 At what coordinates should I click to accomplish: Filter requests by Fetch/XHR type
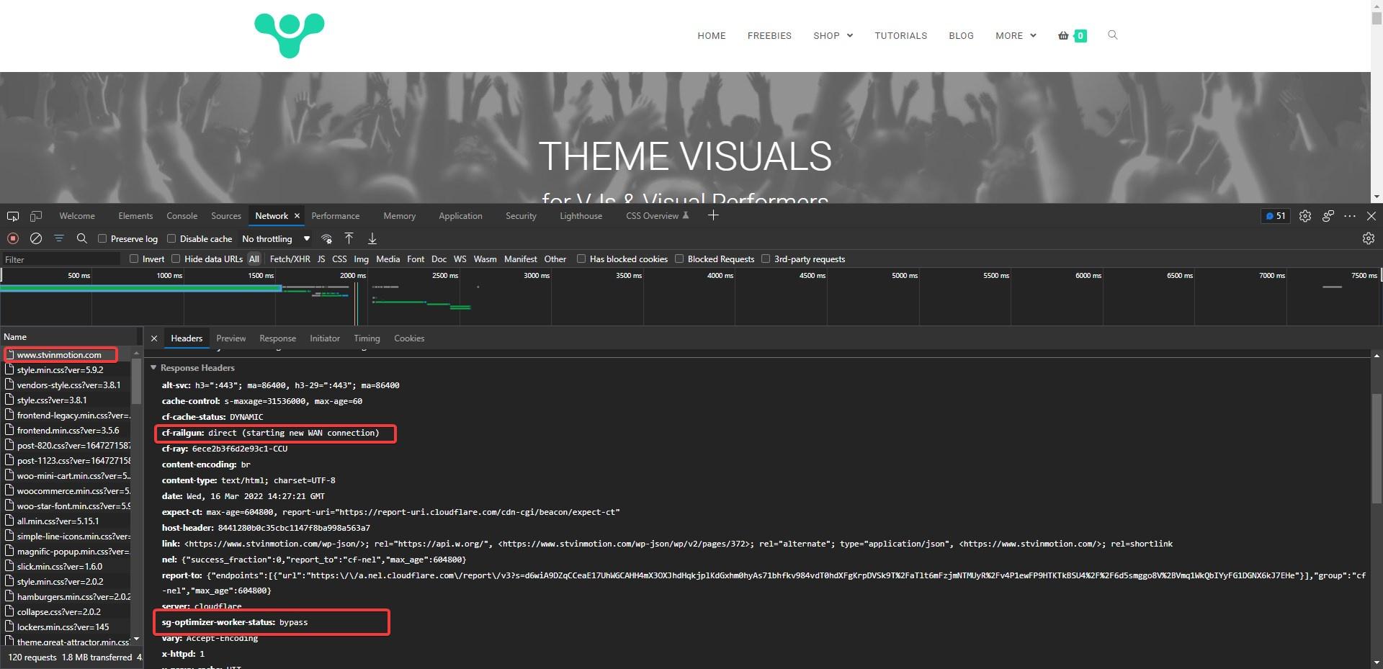[x=290, y=259]
